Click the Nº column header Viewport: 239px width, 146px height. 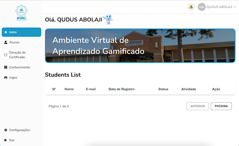(x=54, y=89)
